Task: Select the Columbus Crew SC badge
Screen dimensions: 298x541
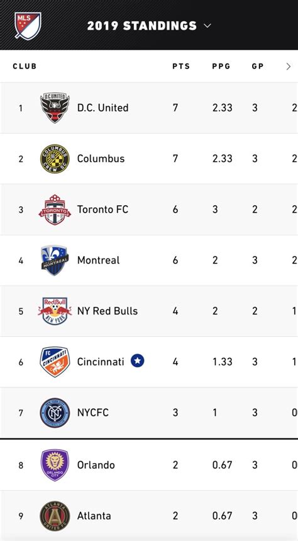Action: tap(55, 159)
